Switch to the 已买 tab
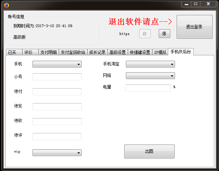Viewport: 219px width, 171px height. tap(14, 52)
